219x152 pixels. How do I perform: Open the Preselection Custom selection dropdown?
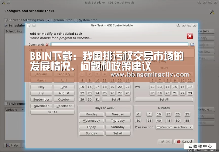point(174,127)
